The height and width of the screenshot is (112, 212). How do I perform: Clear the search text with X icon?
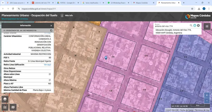[x=198, y=26]
